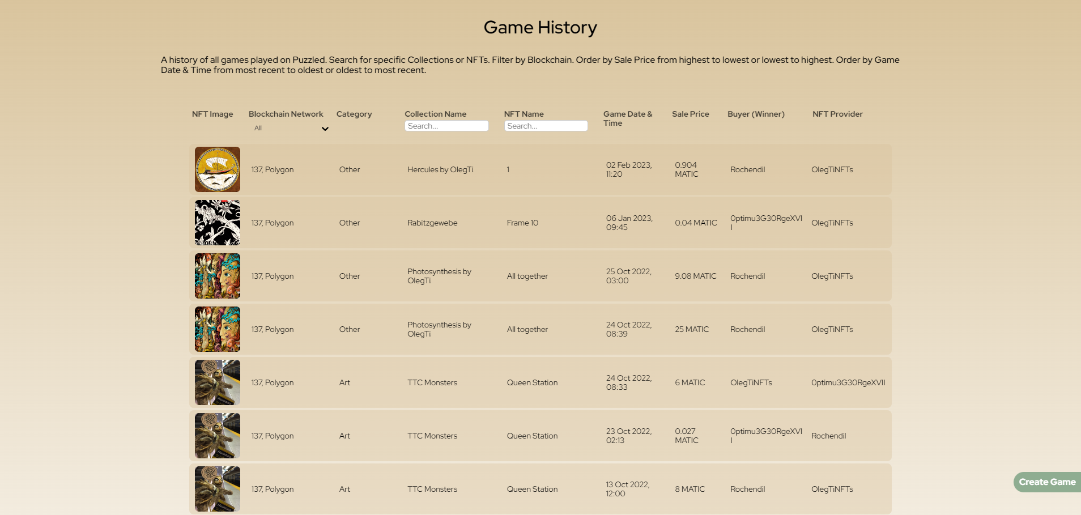This screenshot has height=515, width=1081.
Task: Select the Blockchain Network column header
Action: [286, 114]
